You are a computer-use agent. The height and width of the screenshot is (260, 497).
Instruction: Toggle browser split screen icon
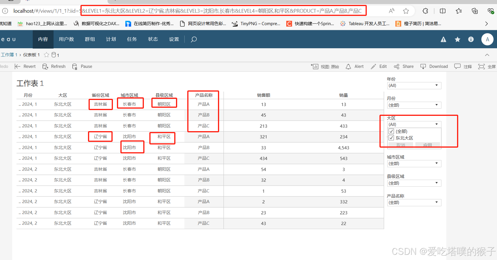443,11
